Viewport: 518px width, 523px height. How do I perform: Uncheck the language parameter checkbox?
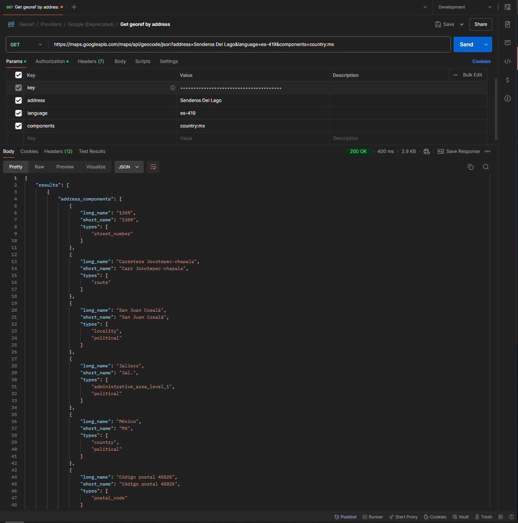point(19,113)
